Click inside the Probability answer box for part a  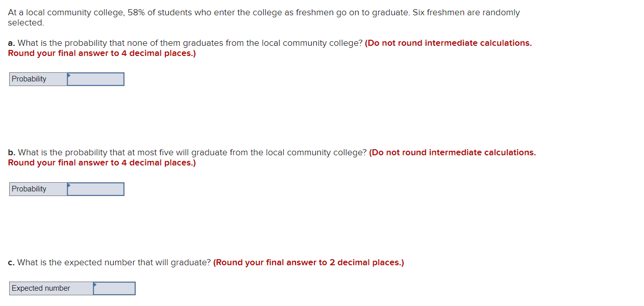pyautogui.click(x=97, y=79)
